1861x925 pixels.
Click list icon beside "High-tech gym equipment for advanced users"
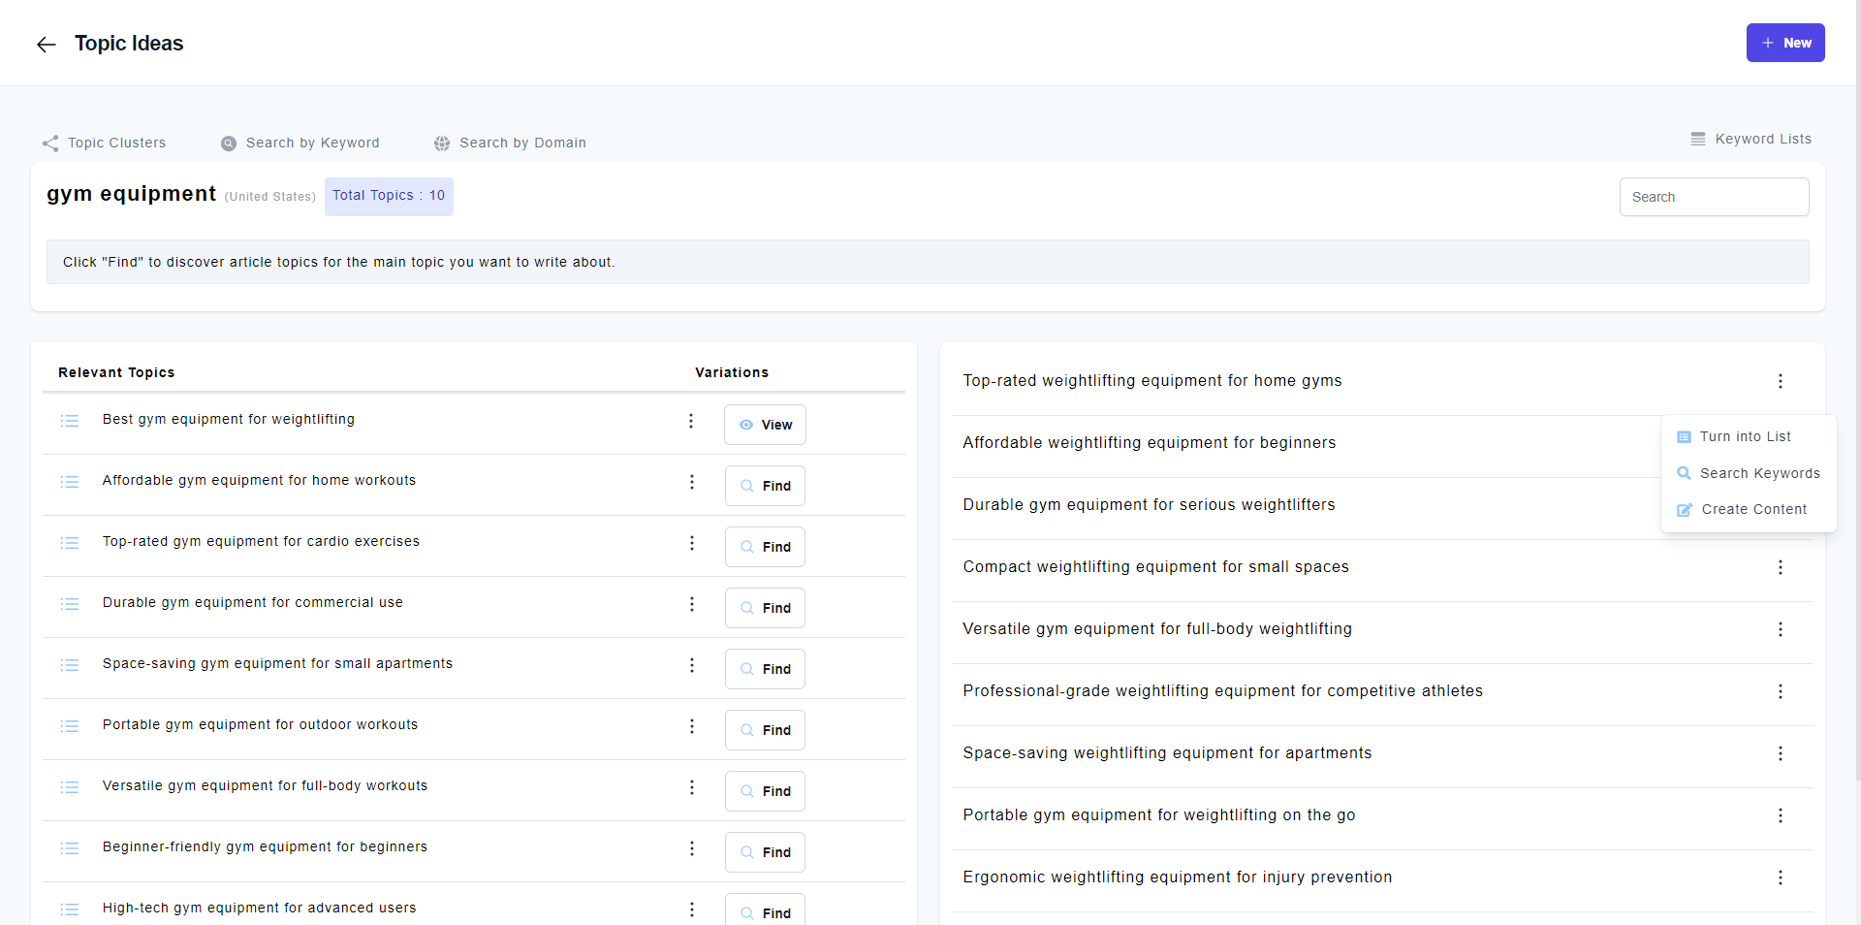click(69, 909)
